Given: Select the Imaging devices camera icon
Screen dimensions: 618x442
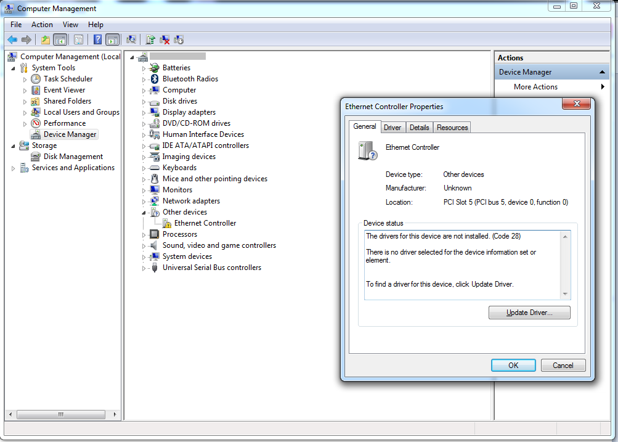Looking at the screenshot, I should coord(155,157).
